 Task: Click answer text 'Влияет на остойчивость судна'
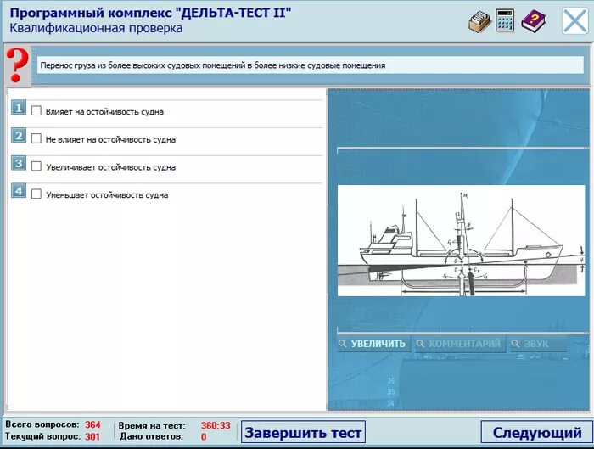click(104, 112)
